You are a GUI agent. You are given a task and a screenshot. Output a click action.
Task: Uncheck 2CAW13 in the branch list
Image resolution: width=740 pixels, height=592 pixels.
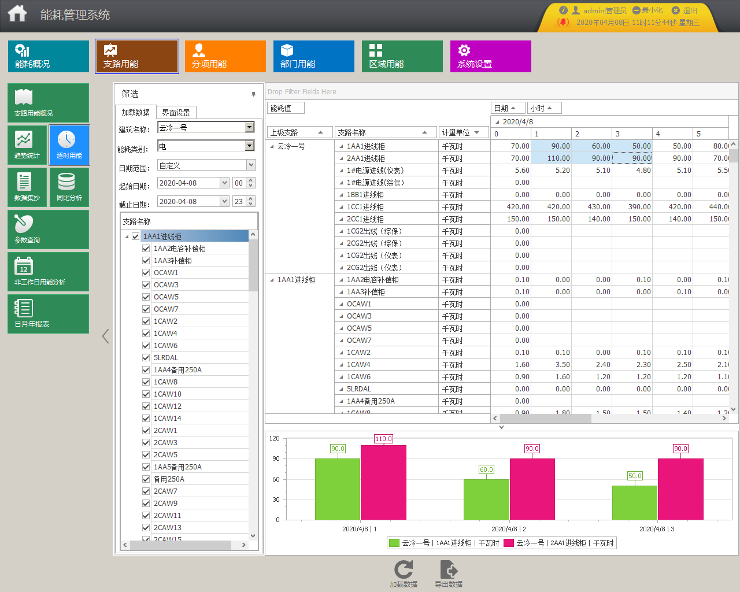click(146, 527)
